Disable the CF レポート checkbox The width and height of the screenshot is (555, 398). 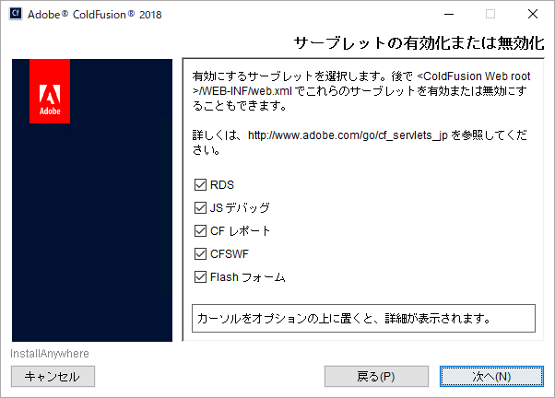pyautogui.click(x=200, y=230)
